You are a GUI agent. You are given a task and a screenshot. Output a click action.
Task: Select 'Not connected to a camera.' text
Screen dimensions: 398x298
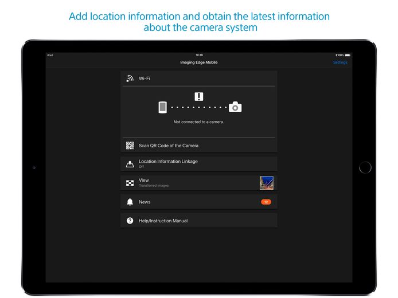[199, 122]
